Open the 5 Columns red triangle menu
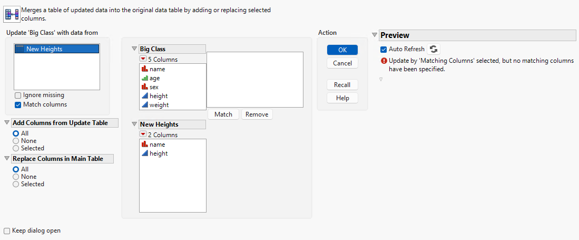The width and height of the screenshot is (579, 240). [143, 60]
